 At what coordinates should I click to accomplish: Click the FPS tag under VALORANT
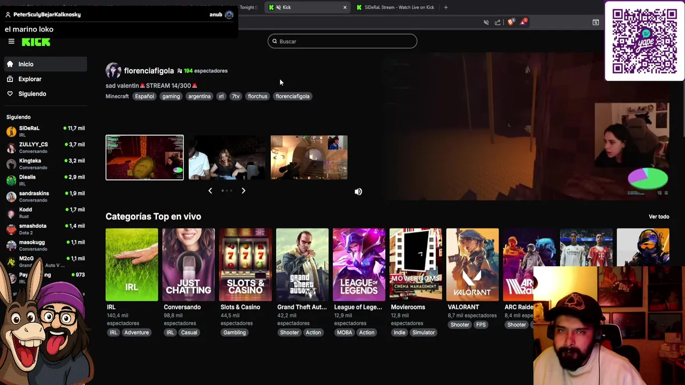click(x=481, y=325)
